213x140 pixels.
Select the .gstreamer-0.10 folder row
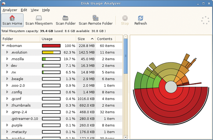(x=62, y=119)
